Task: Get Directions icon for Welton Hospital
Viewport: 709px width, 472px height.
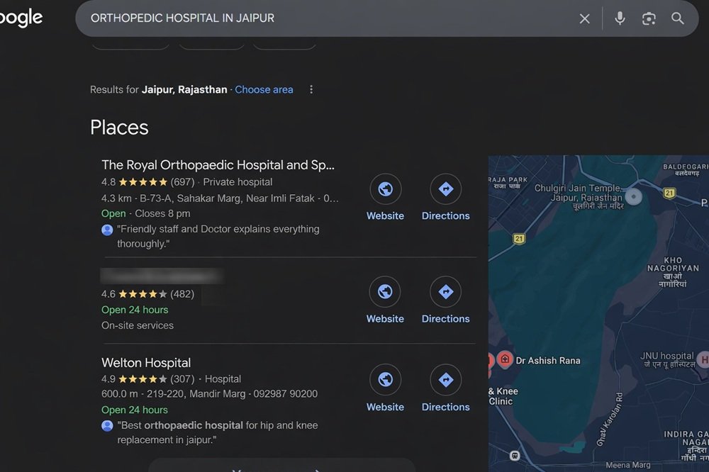Action: [446, 380]
